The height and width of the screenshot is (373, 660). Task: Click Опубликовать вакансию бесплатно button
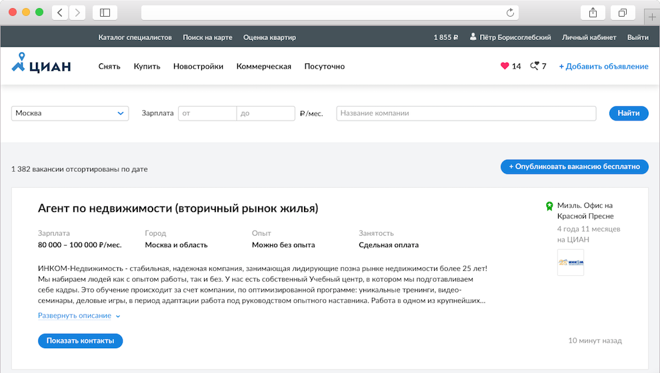point(574,167)
